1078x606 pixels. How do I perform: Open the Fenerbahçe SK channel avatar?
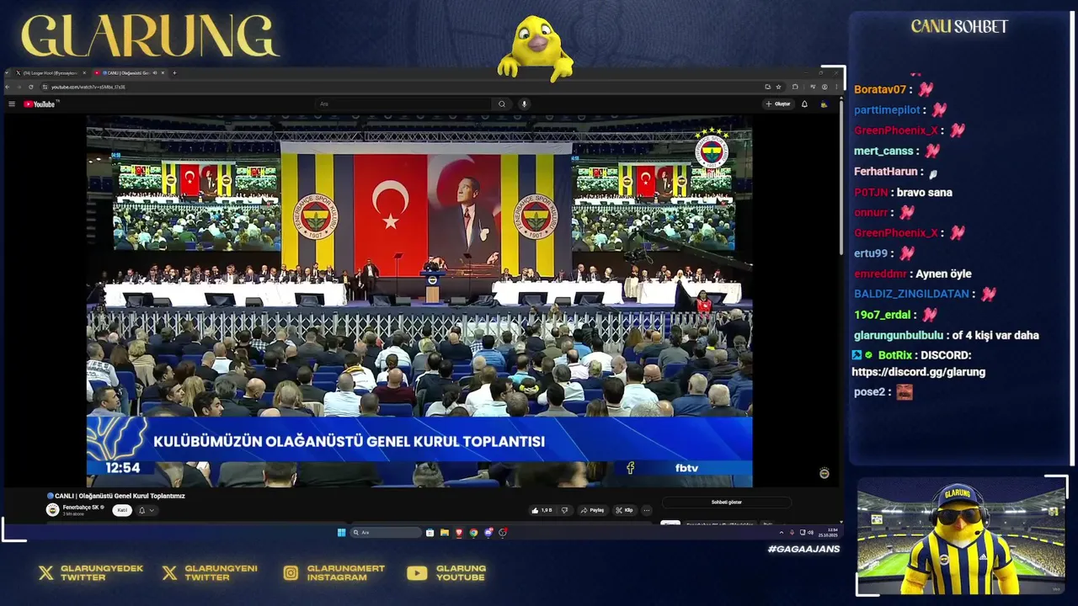tap(52, 510)
